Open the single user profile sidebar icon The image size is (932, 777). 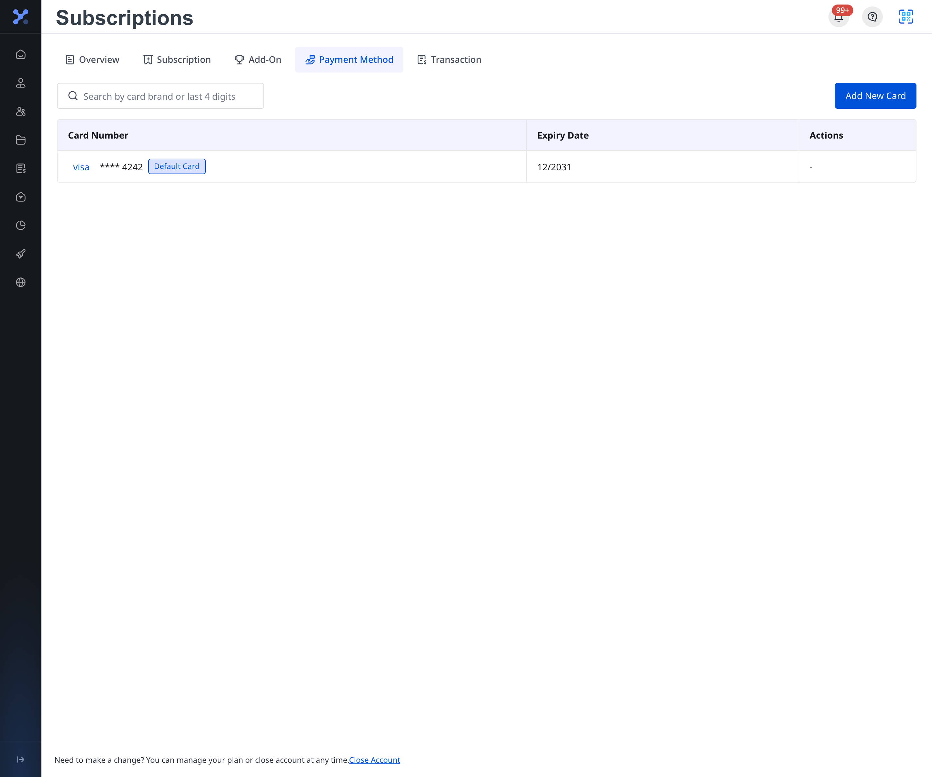click(x=20, y=83)
